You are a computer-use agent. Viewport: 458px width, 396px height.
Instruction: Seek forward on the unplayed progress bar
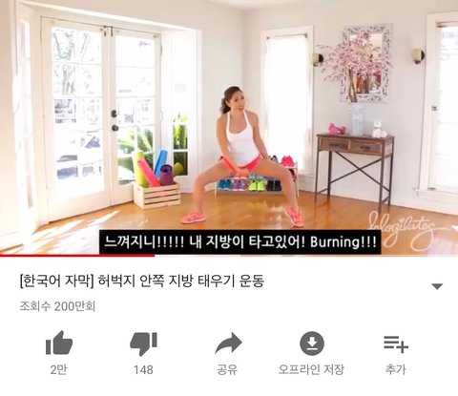click(x=306, y=255)
